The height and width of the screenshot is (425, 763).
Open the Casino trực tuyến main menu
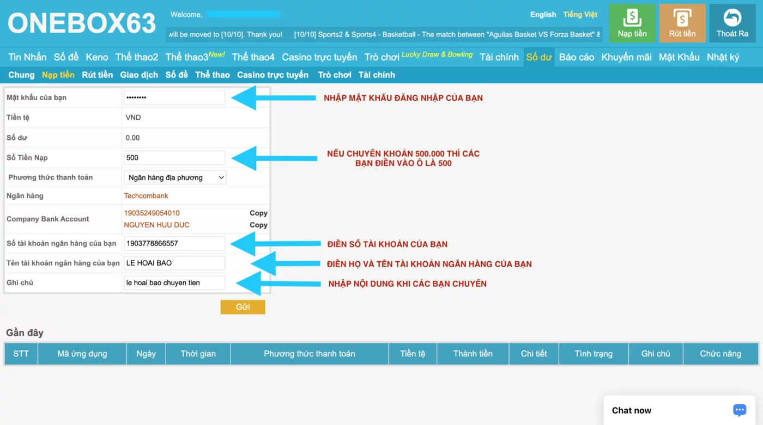(x=319, y=57)
